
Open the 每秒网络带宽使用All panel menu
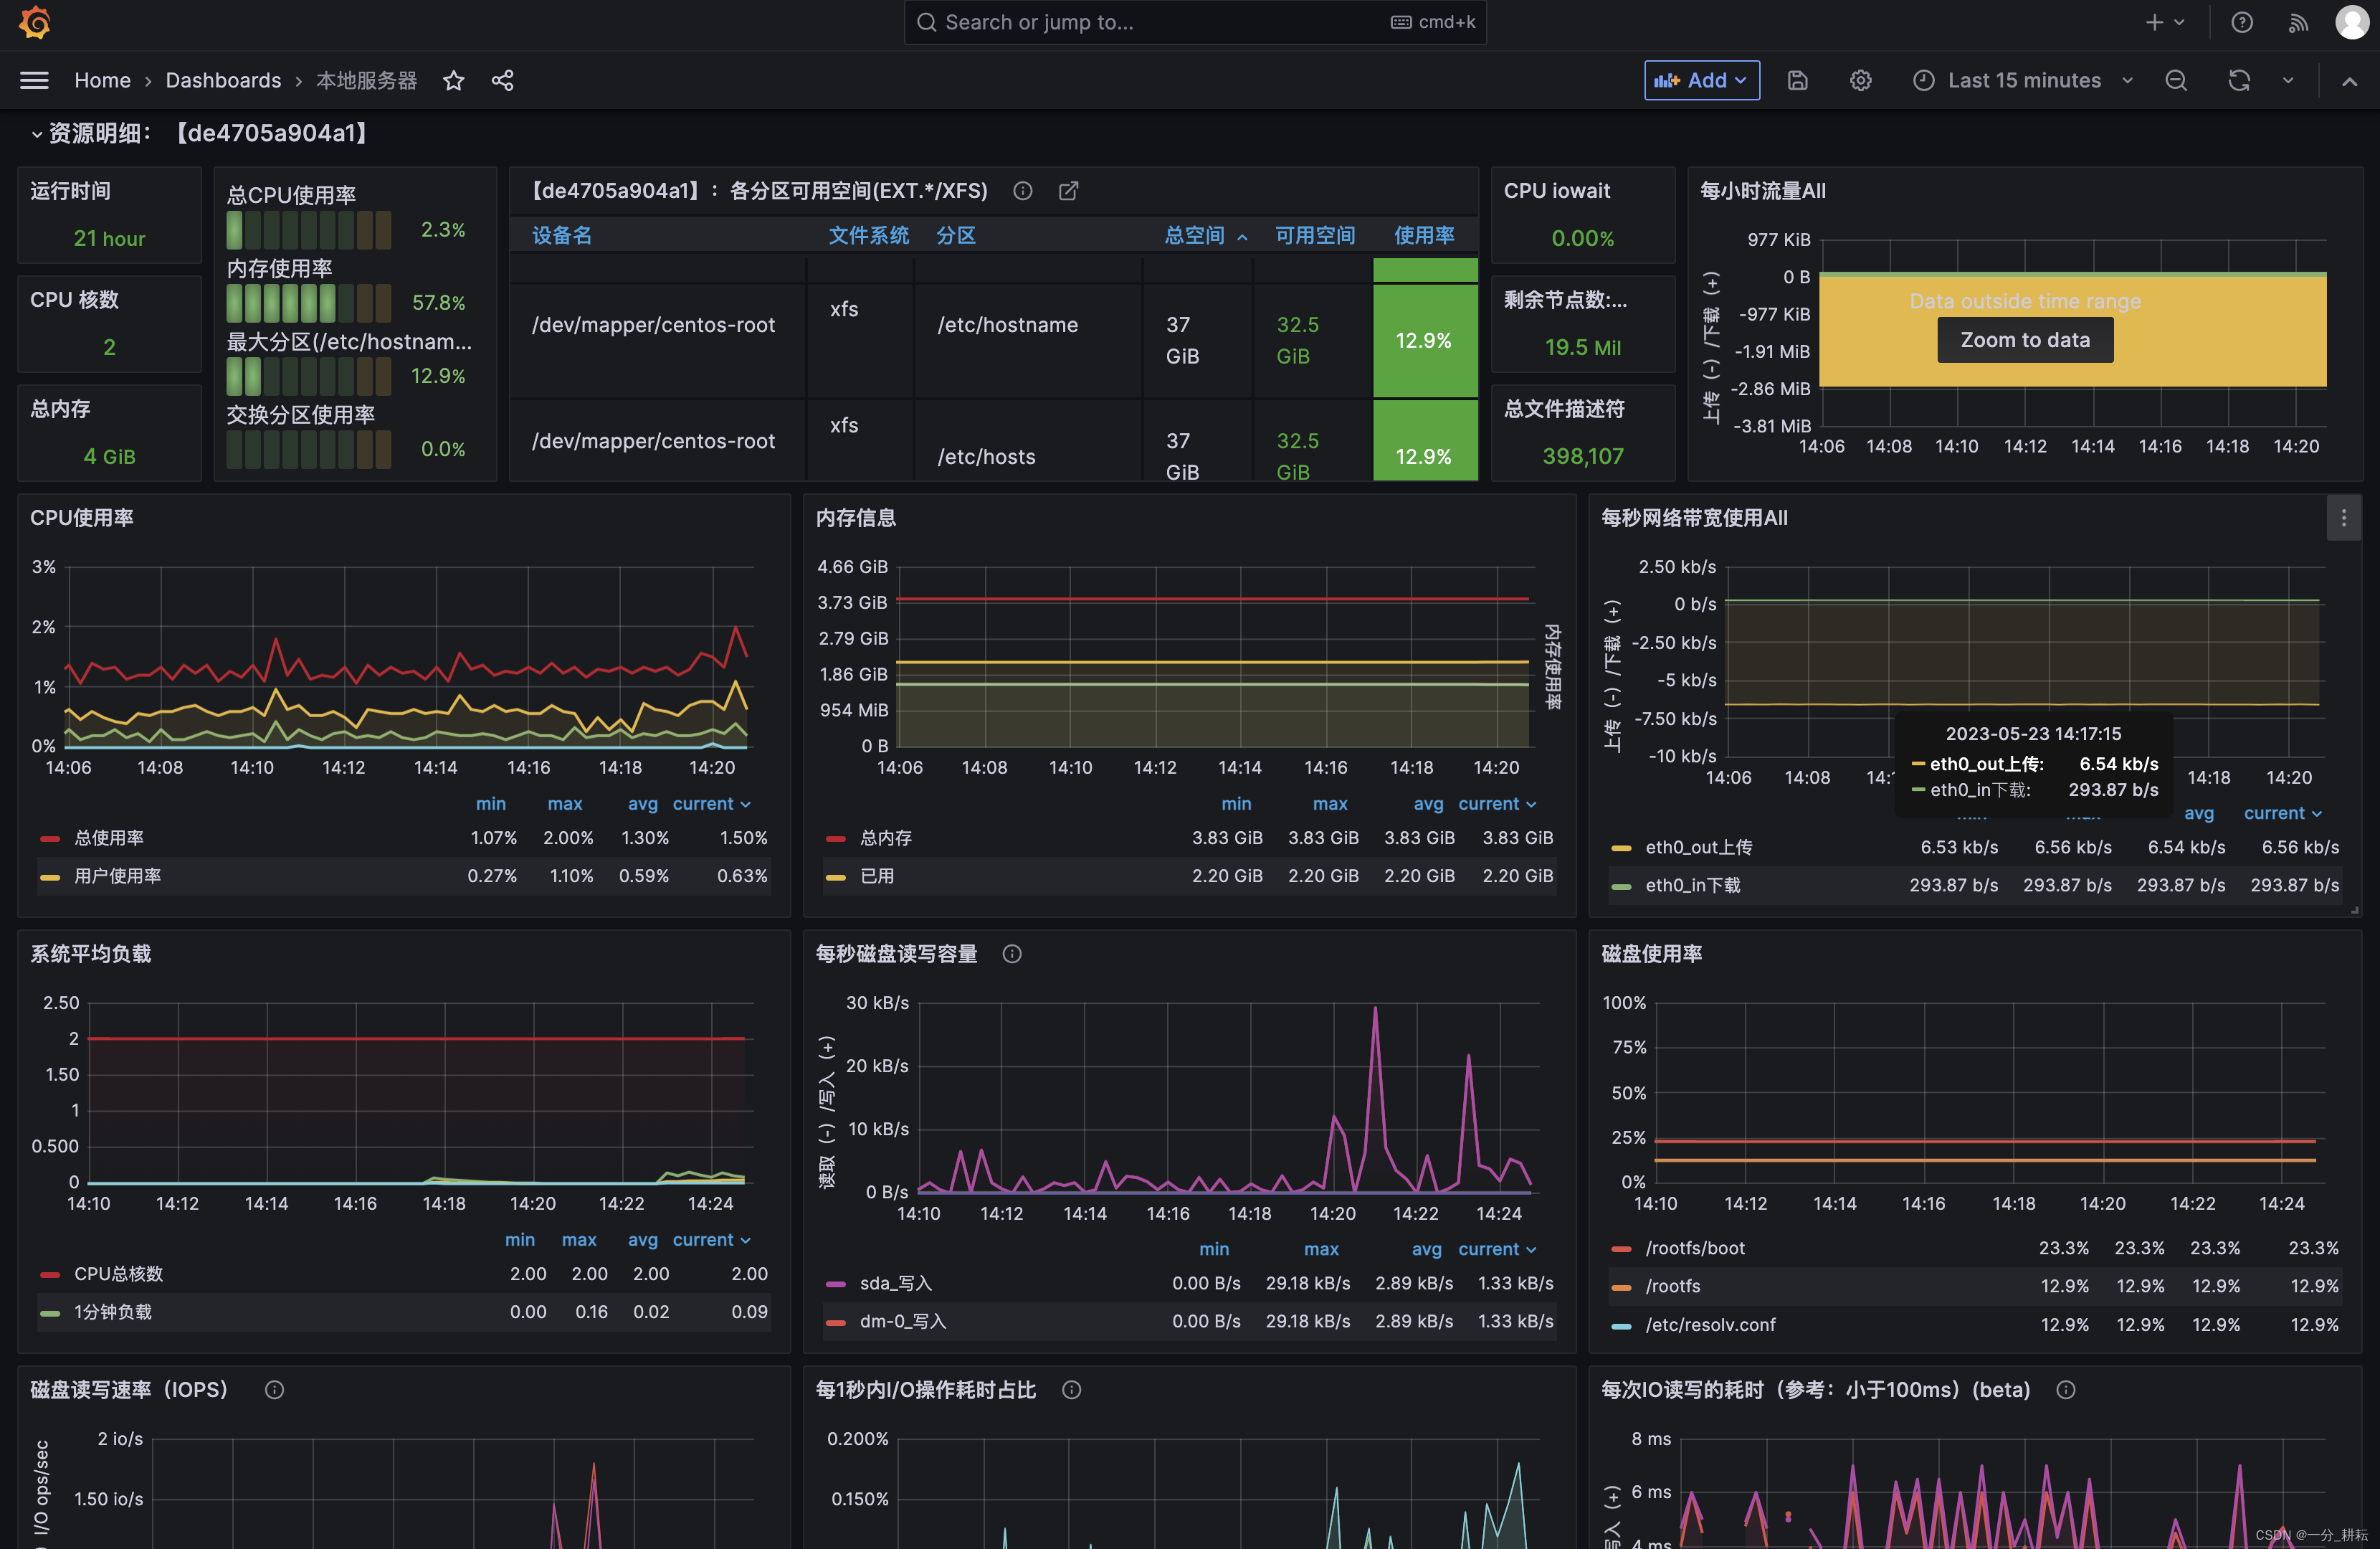click(2343, 517)
